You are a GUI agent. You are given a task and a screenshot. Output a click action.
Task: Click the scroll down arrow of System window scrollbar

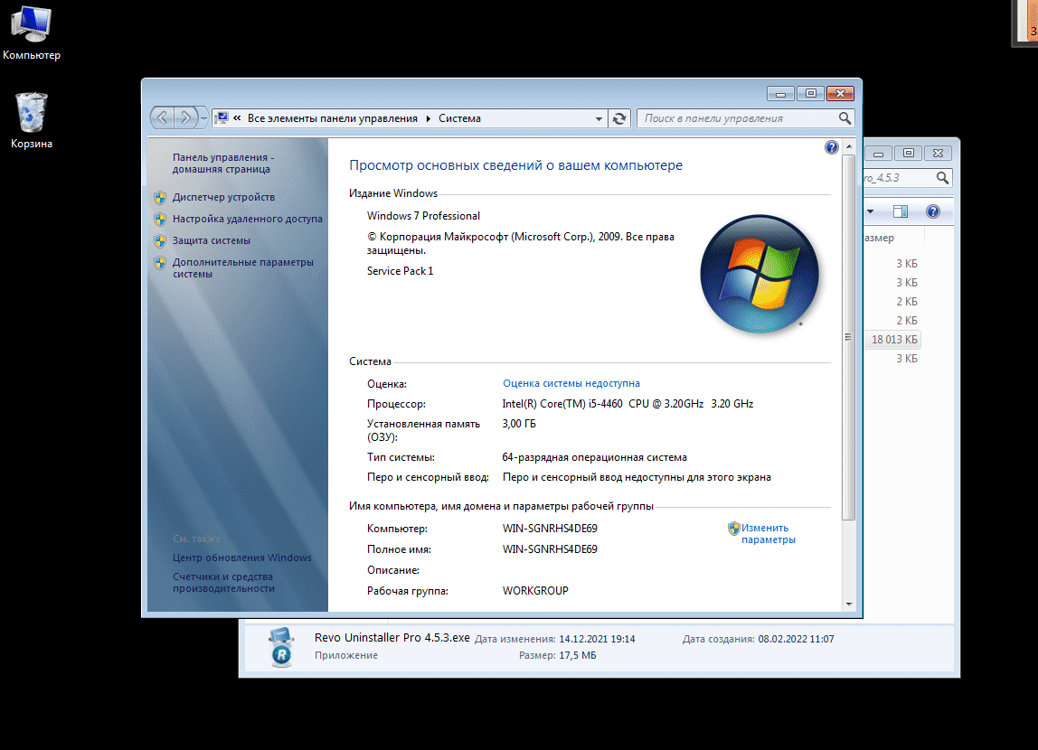point(849,605)
